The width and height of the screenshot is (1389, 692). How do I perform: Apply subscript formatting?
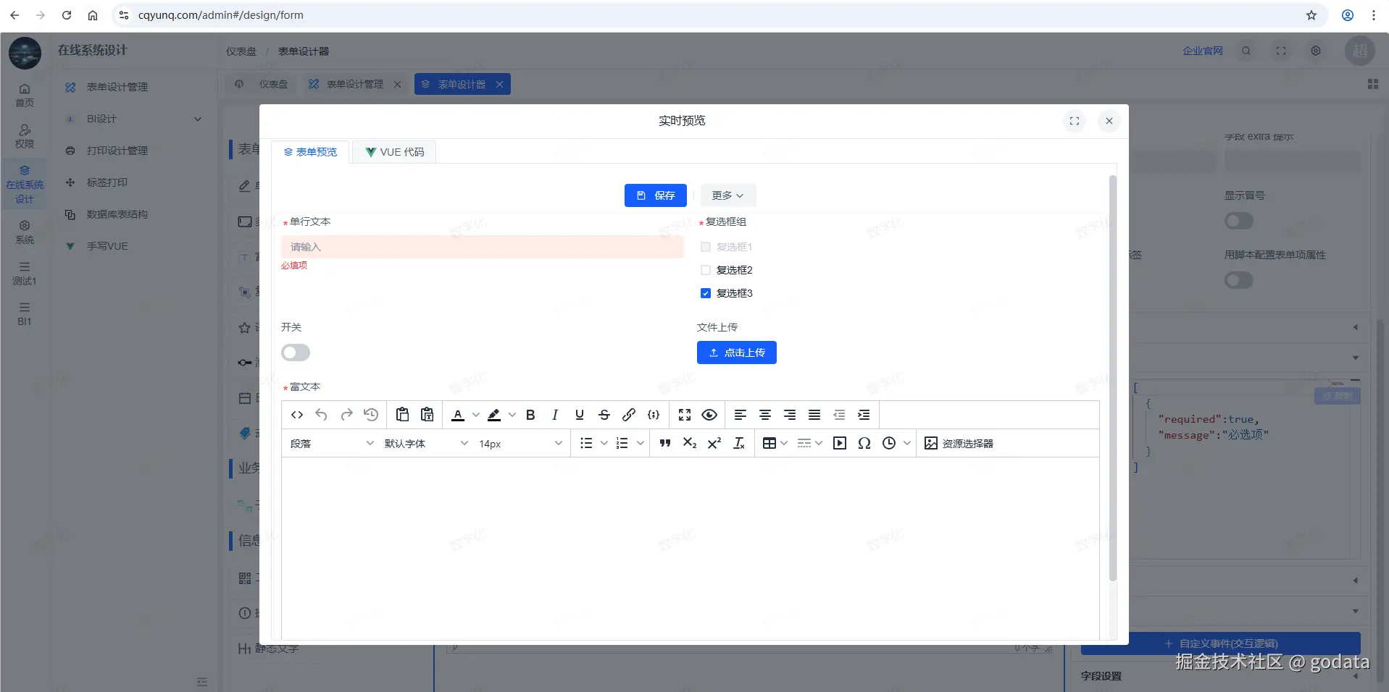click(690, 443)
